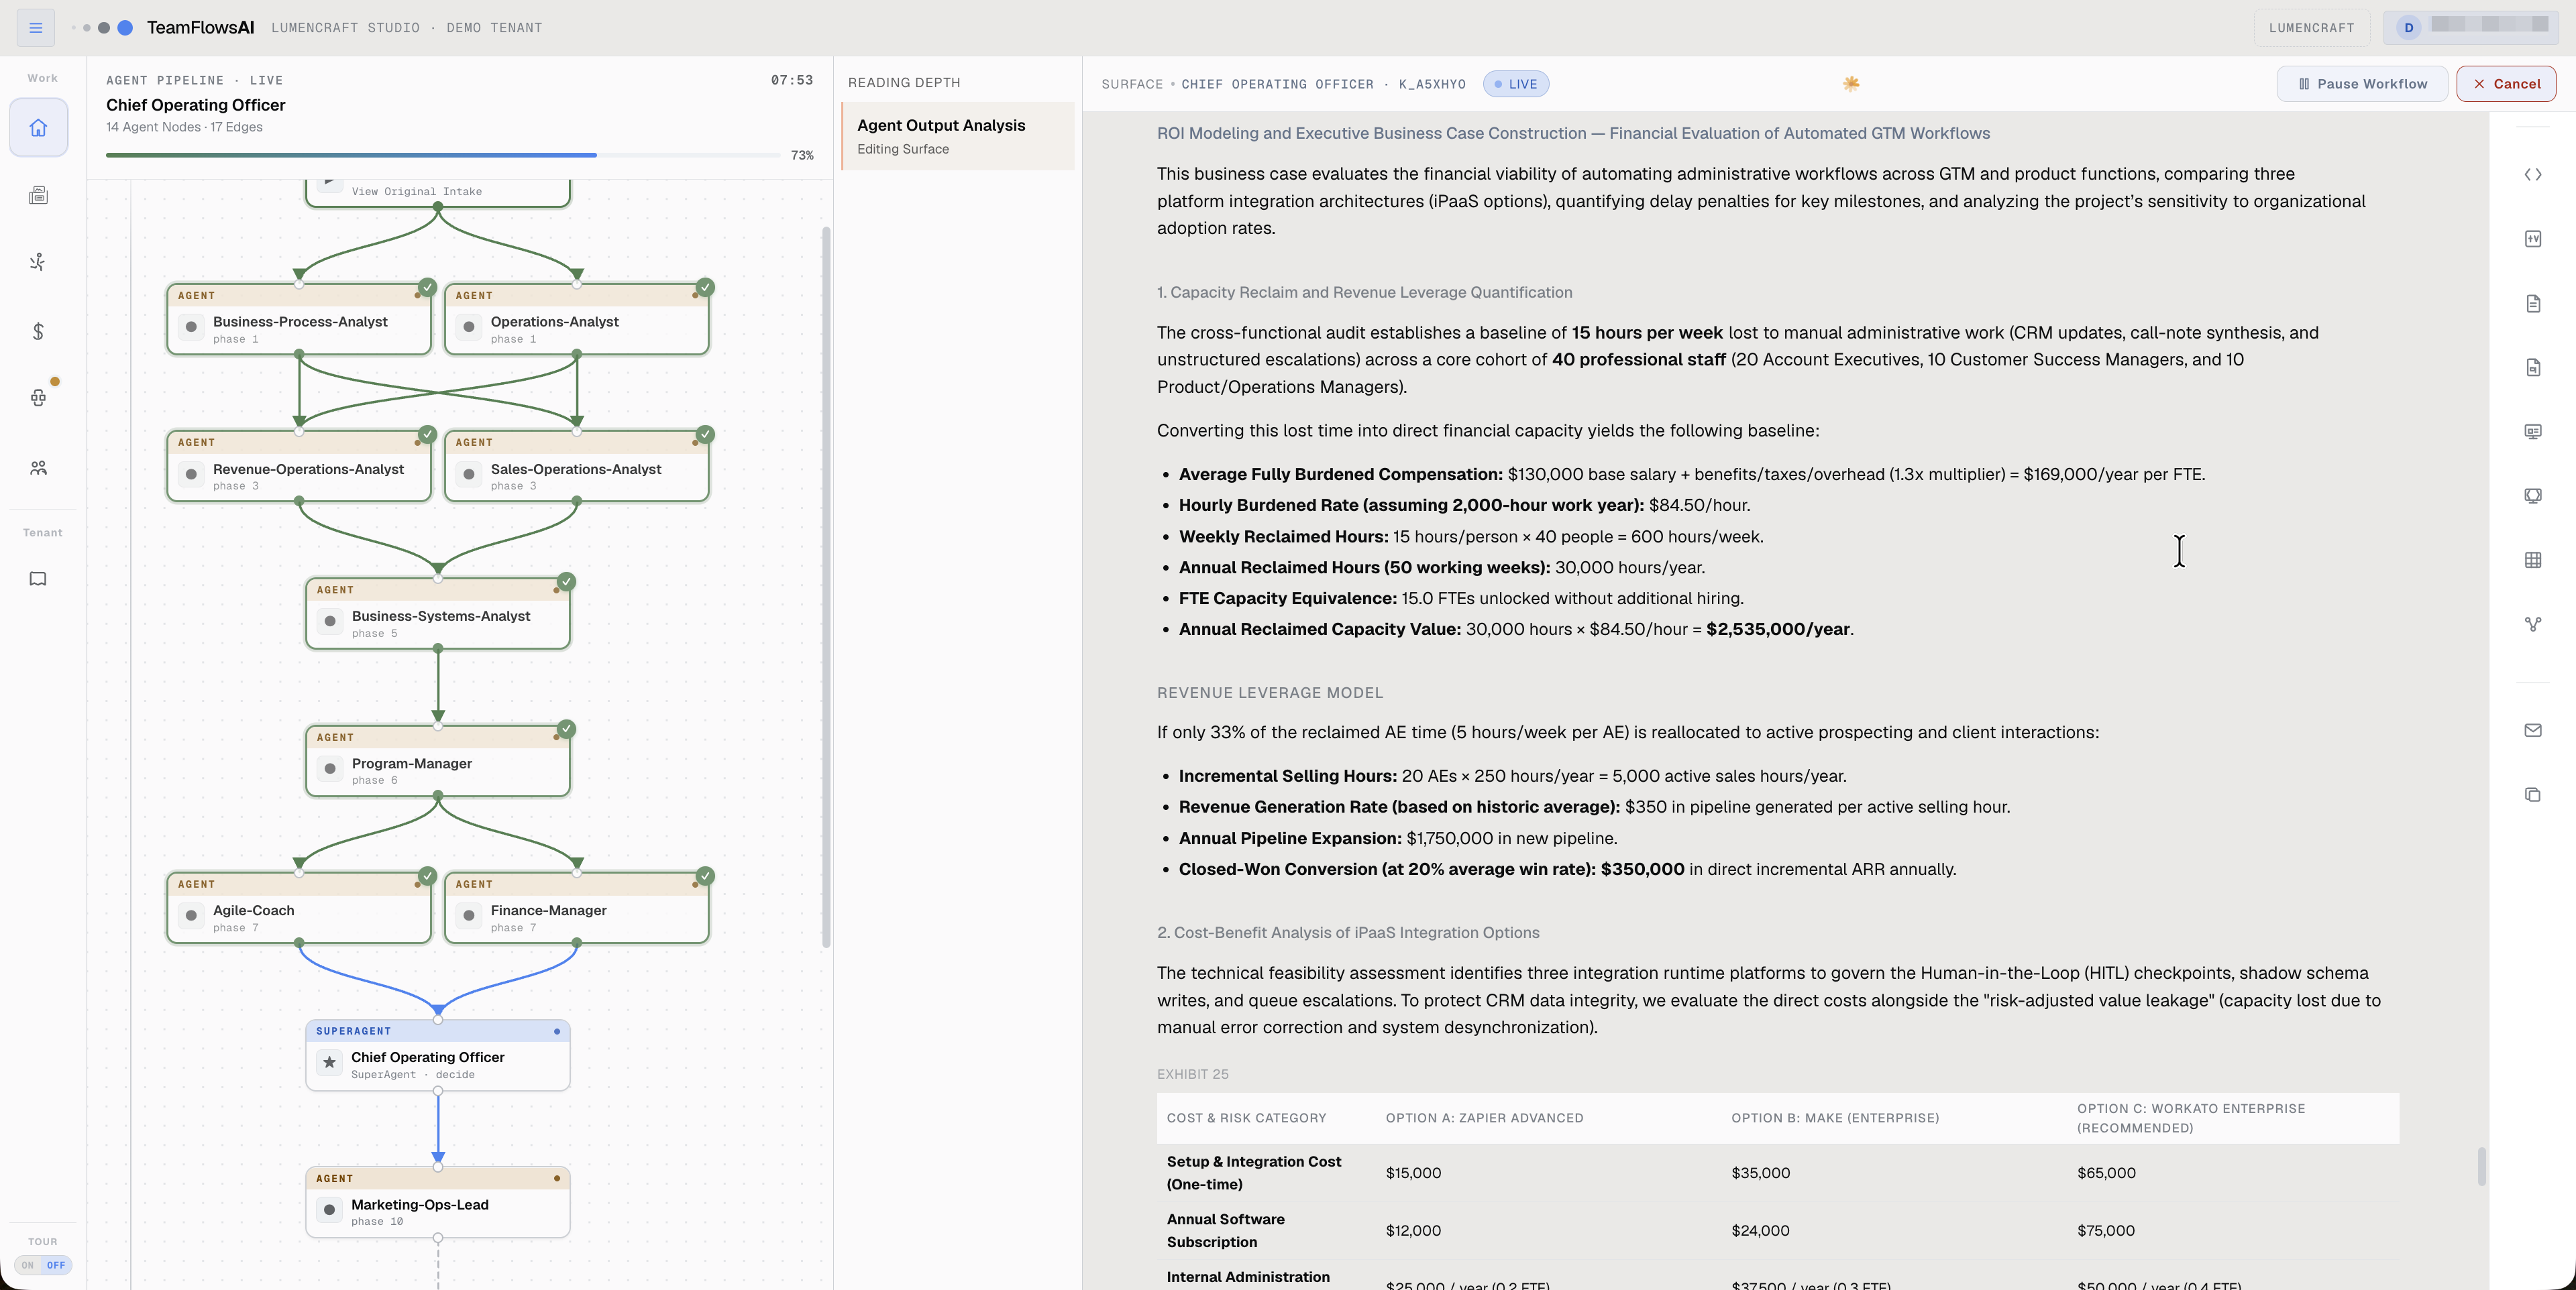The width and height of the screenshot is (2576, 1290).
Task: Click the presentation slide icon in right rail
Action: 2532,432
